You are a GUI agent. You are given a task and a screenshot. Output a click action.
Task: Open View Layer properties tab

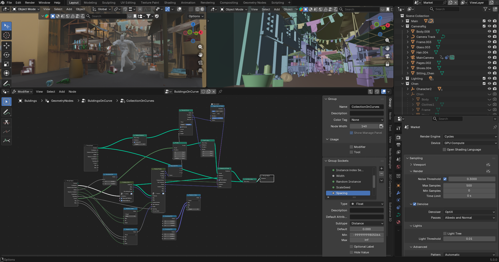click(x=398, y=152)
